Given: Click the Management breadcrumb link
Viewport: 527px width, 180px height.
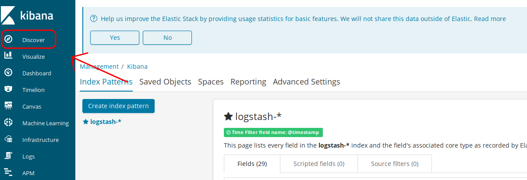Looking at the screenshot, I should (99, 67).
